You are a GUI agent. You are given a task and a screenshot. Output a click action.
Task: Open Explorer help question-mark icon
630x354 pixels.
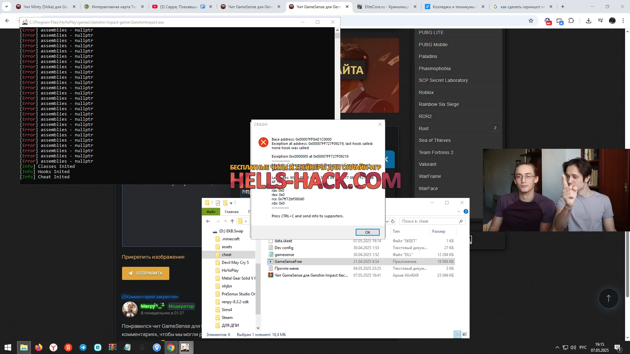point(466,211)
